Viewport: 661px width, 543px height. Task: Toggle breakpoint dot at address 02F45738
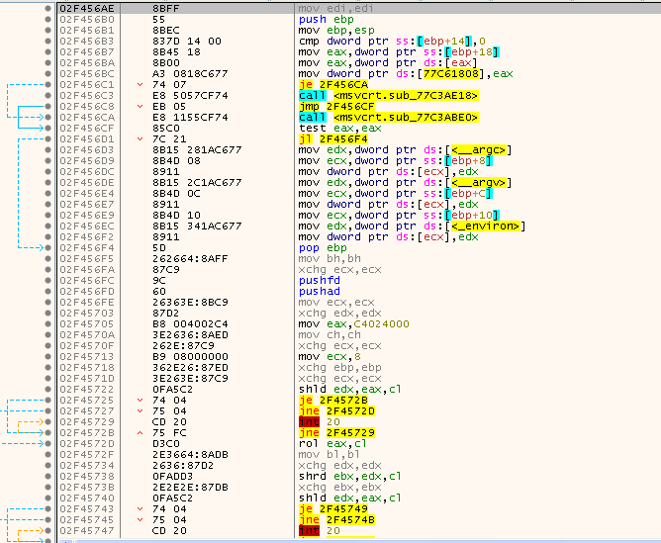(48, 477)
